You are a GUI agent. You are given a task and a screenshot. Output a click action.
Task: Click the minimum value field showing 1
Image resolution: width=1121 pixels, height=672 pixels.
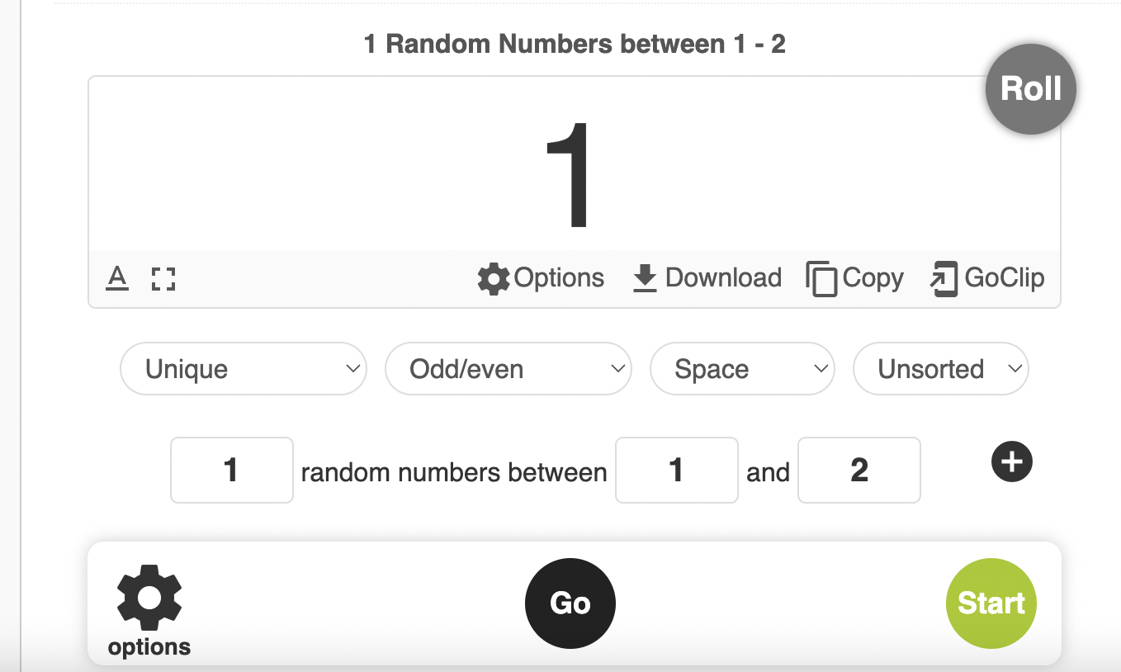677,471
